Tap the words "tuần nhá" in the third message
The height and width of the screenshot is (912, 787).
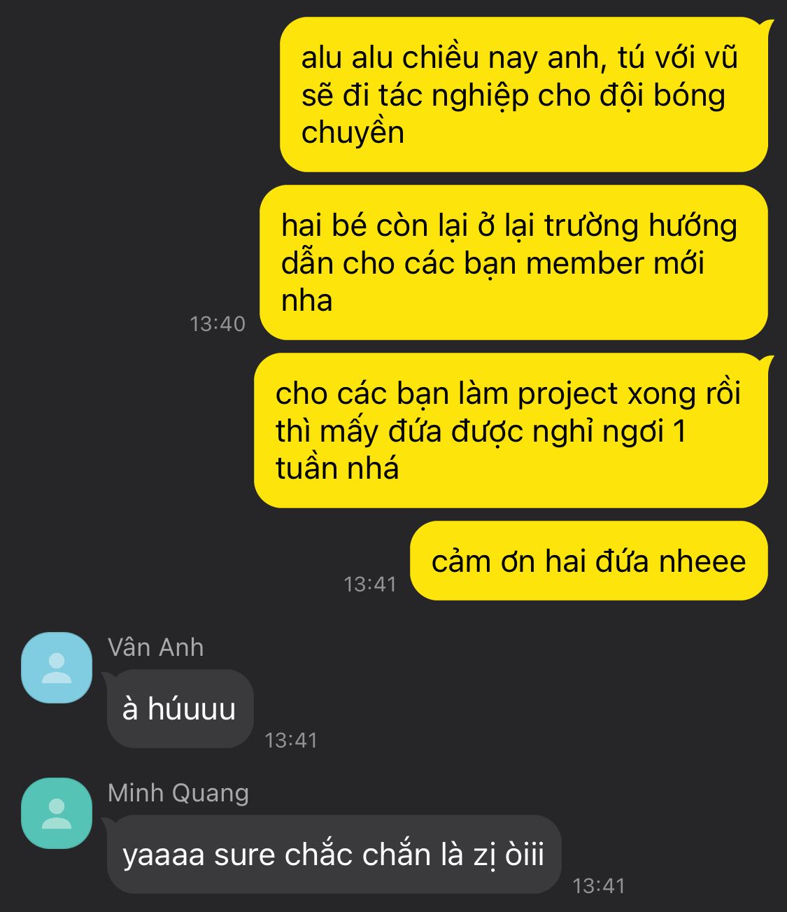(x=337, y=468)
